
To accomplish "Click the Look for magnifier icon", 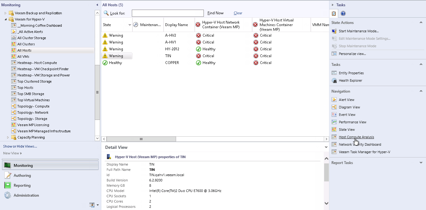I will pyautogui.click(x=106, y=13).
